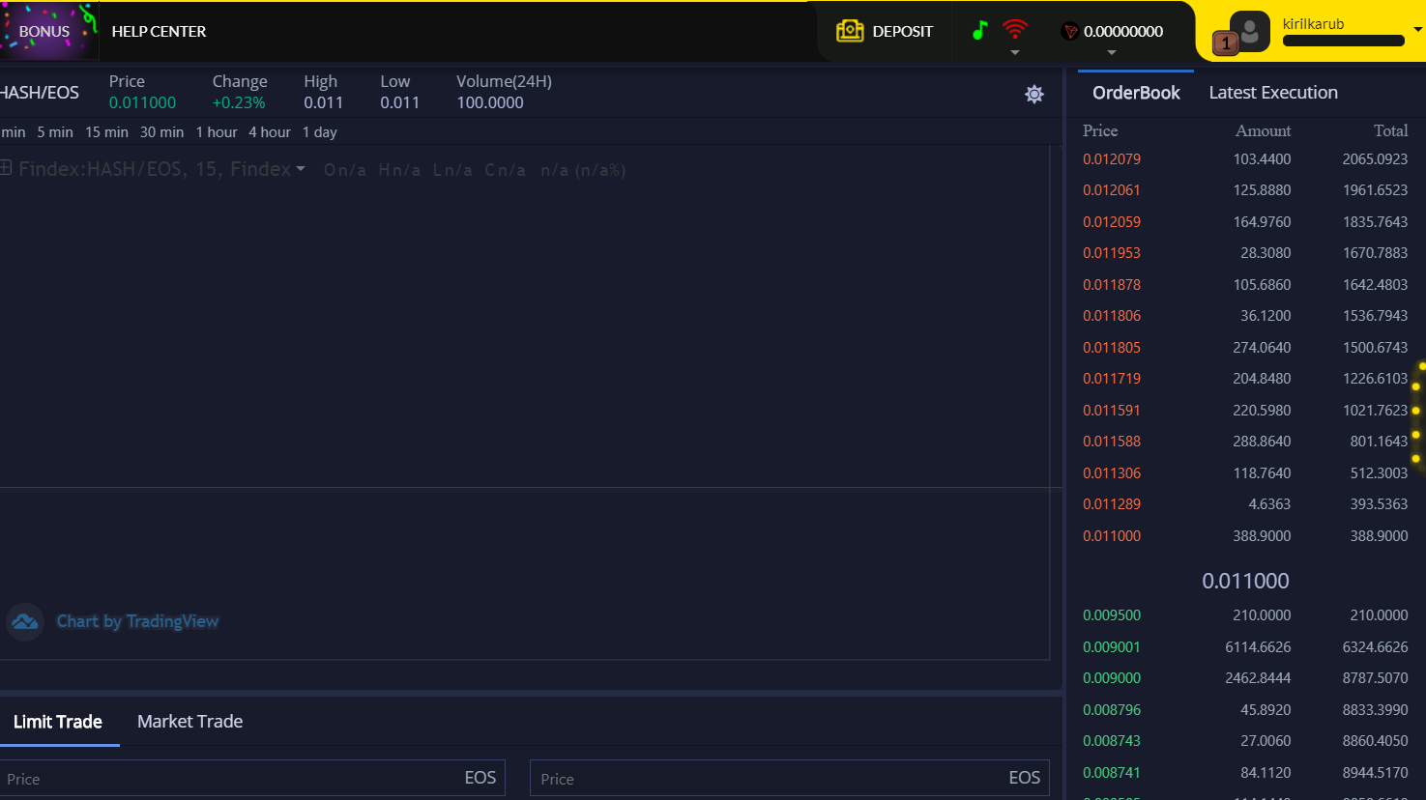Viewport: 1426px width, 800px height.
Task: Click the right Price input field
Action: (790, 778)
